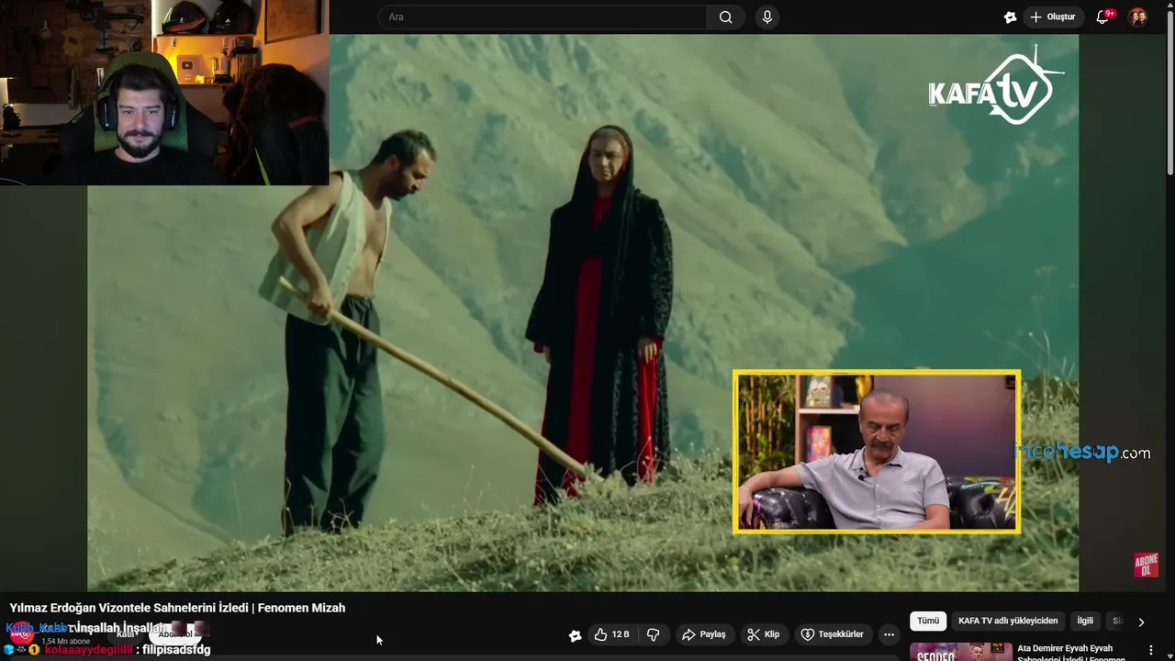Click the ABONE OL watermark button

[x=1147, y=565]
